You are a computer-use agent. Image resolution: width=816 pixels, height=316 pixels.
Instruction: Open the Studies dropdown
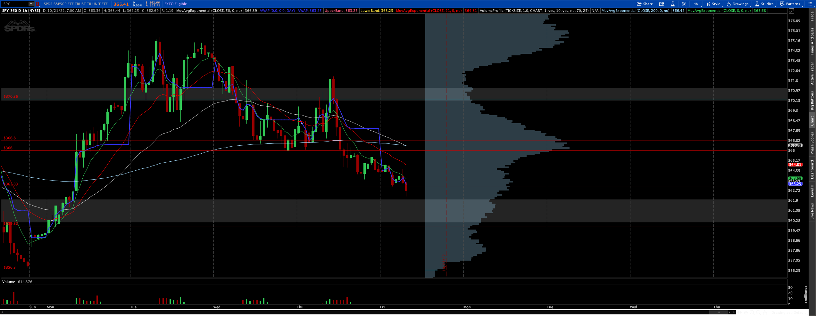(x=764, y=4)
